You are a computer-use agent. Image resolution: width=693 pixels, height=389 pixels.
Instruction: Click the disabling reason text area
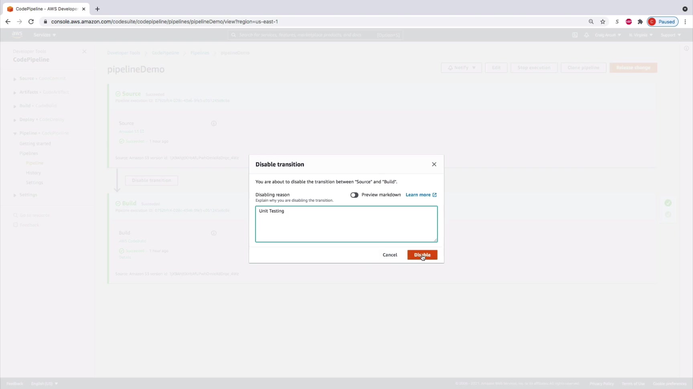point(346,224)
